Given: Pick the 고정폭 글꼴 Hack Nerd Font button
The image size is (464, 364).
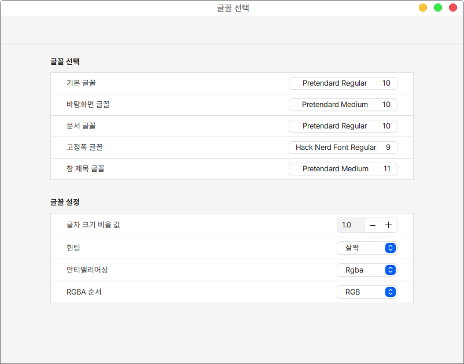Looking at the screenshot, I should pyautogui.click(x=343, y=148).
